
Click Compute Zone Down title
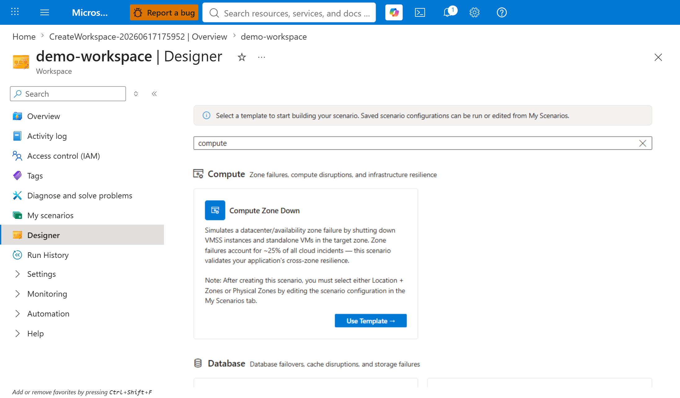[x=265, y=210]
